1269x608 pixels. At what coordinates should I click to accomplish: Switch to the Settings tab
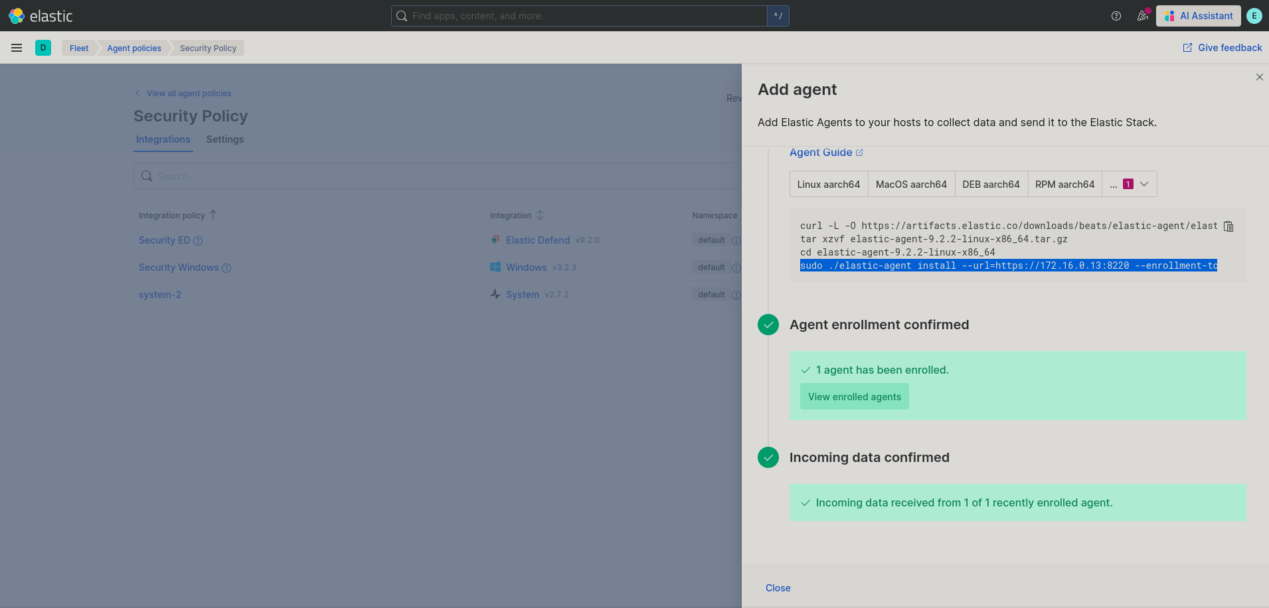tap(224, 139)
